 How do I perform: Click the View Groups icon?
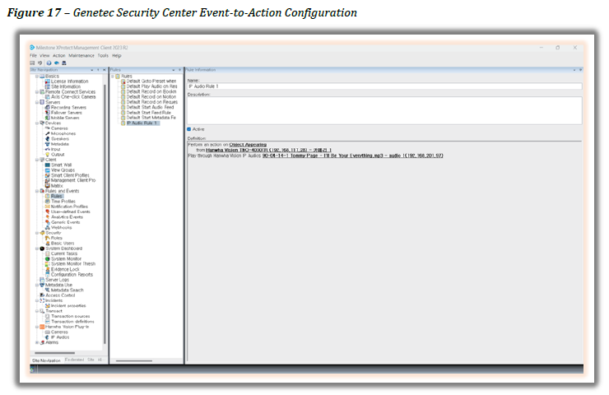[x=48, y=170]
